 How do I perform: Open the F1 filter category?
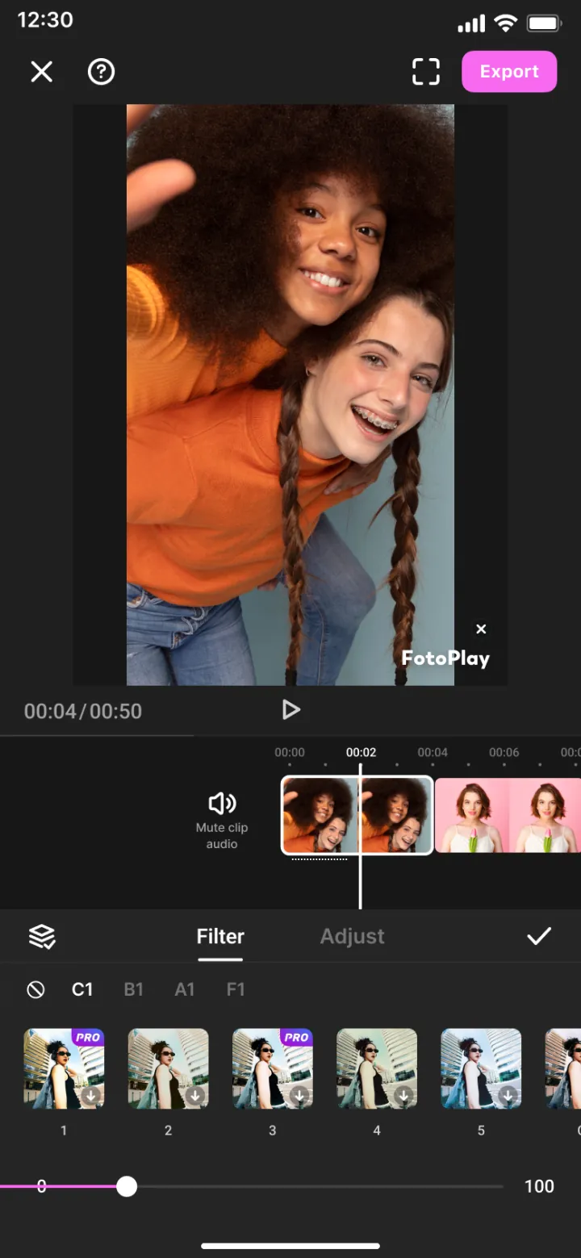pyautogui.click(x=236, y=989)
